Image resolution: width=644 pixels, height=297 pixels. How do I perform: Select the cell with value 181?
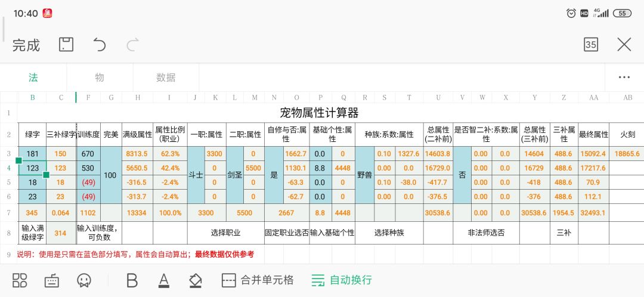tap(32, 154)
